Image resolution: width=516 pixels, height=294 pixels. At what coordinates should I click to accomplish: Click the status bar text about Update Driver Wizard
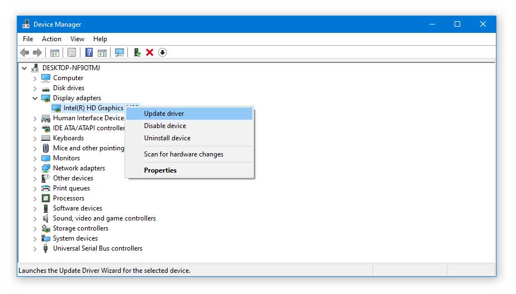pos(104,271)
